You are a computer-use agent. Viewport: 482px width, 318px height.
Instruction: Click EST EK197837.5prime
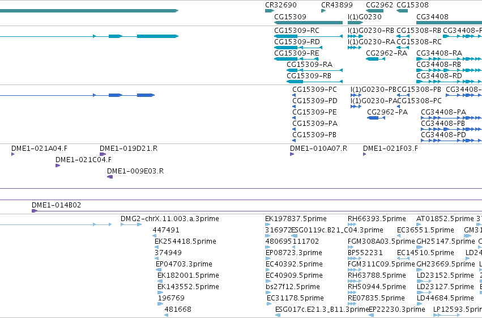pyautogui.click(x=268, y=224)
